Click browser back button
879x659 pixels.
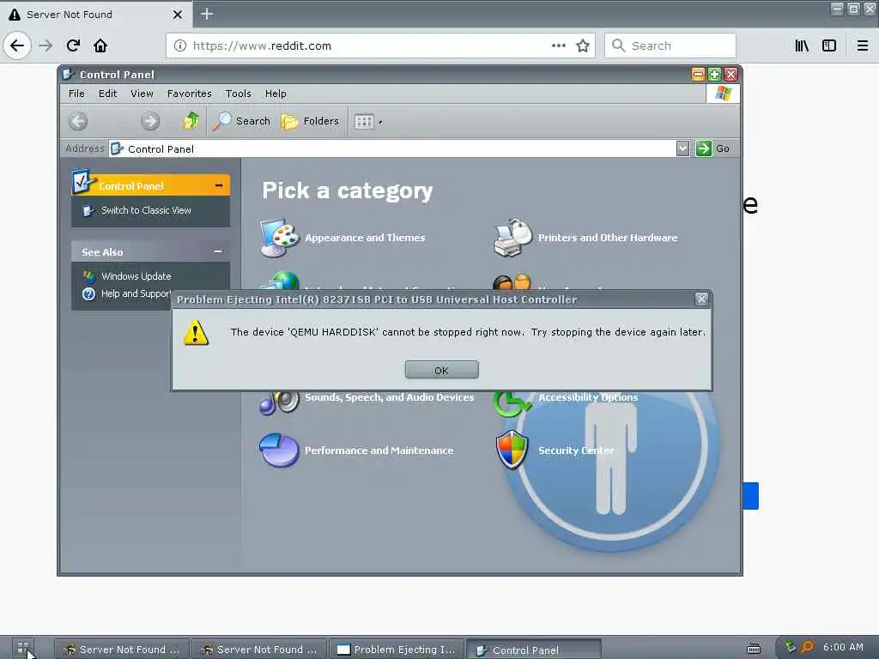[x=17, y=45]
